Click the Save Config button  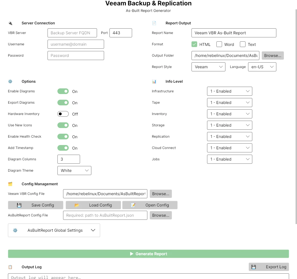coord(35,205)
